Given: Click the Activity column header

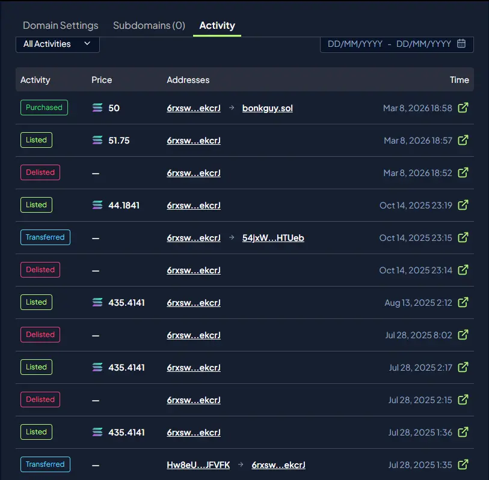Looking at the screenshot, I should pyautogui.click(x=35, y=80).
